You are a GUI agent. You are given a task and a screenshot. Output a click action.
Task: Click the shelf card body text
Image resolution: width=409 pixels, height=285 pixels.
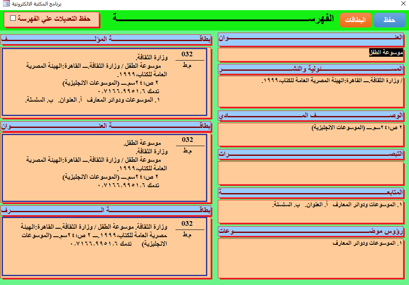pos(94,235)
